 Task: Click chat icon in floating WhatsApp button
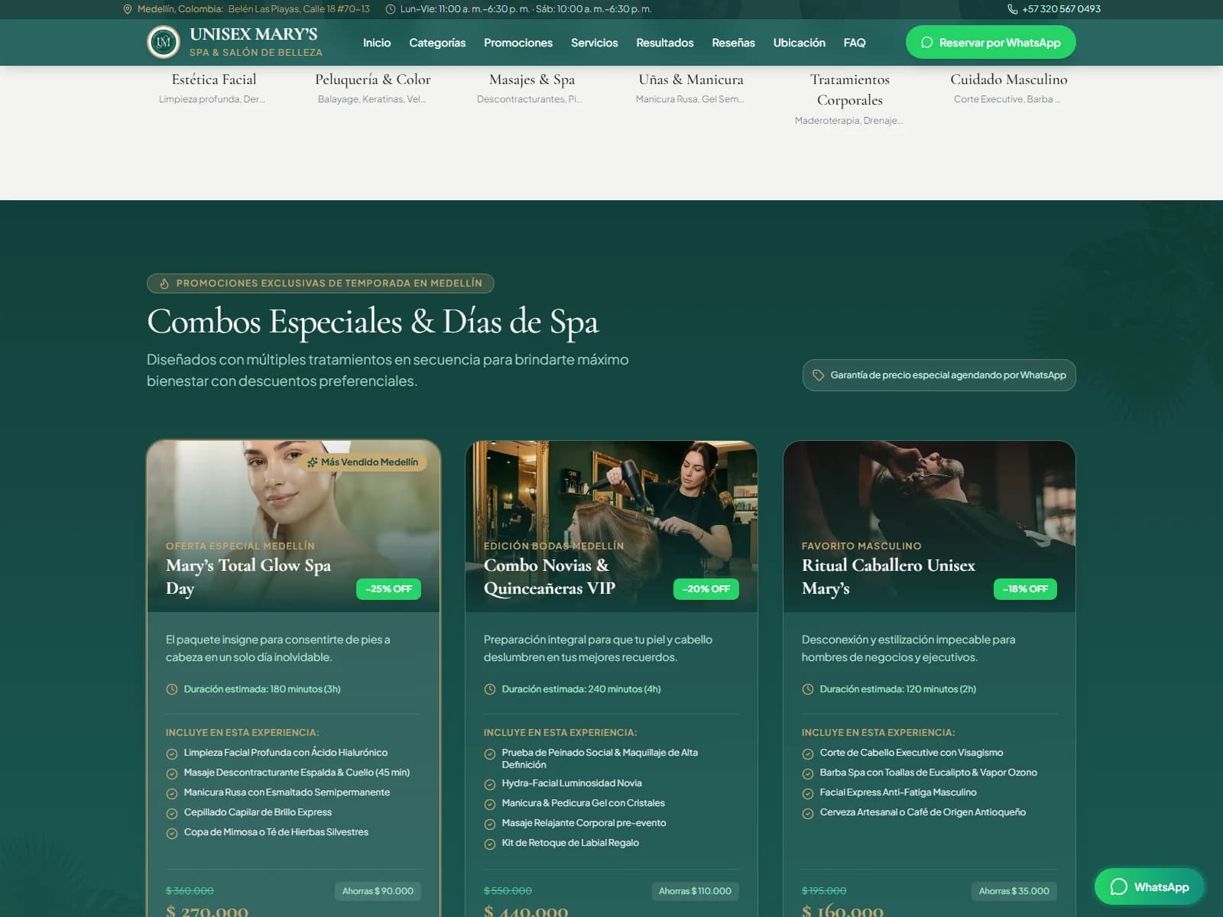point(1119,886)
